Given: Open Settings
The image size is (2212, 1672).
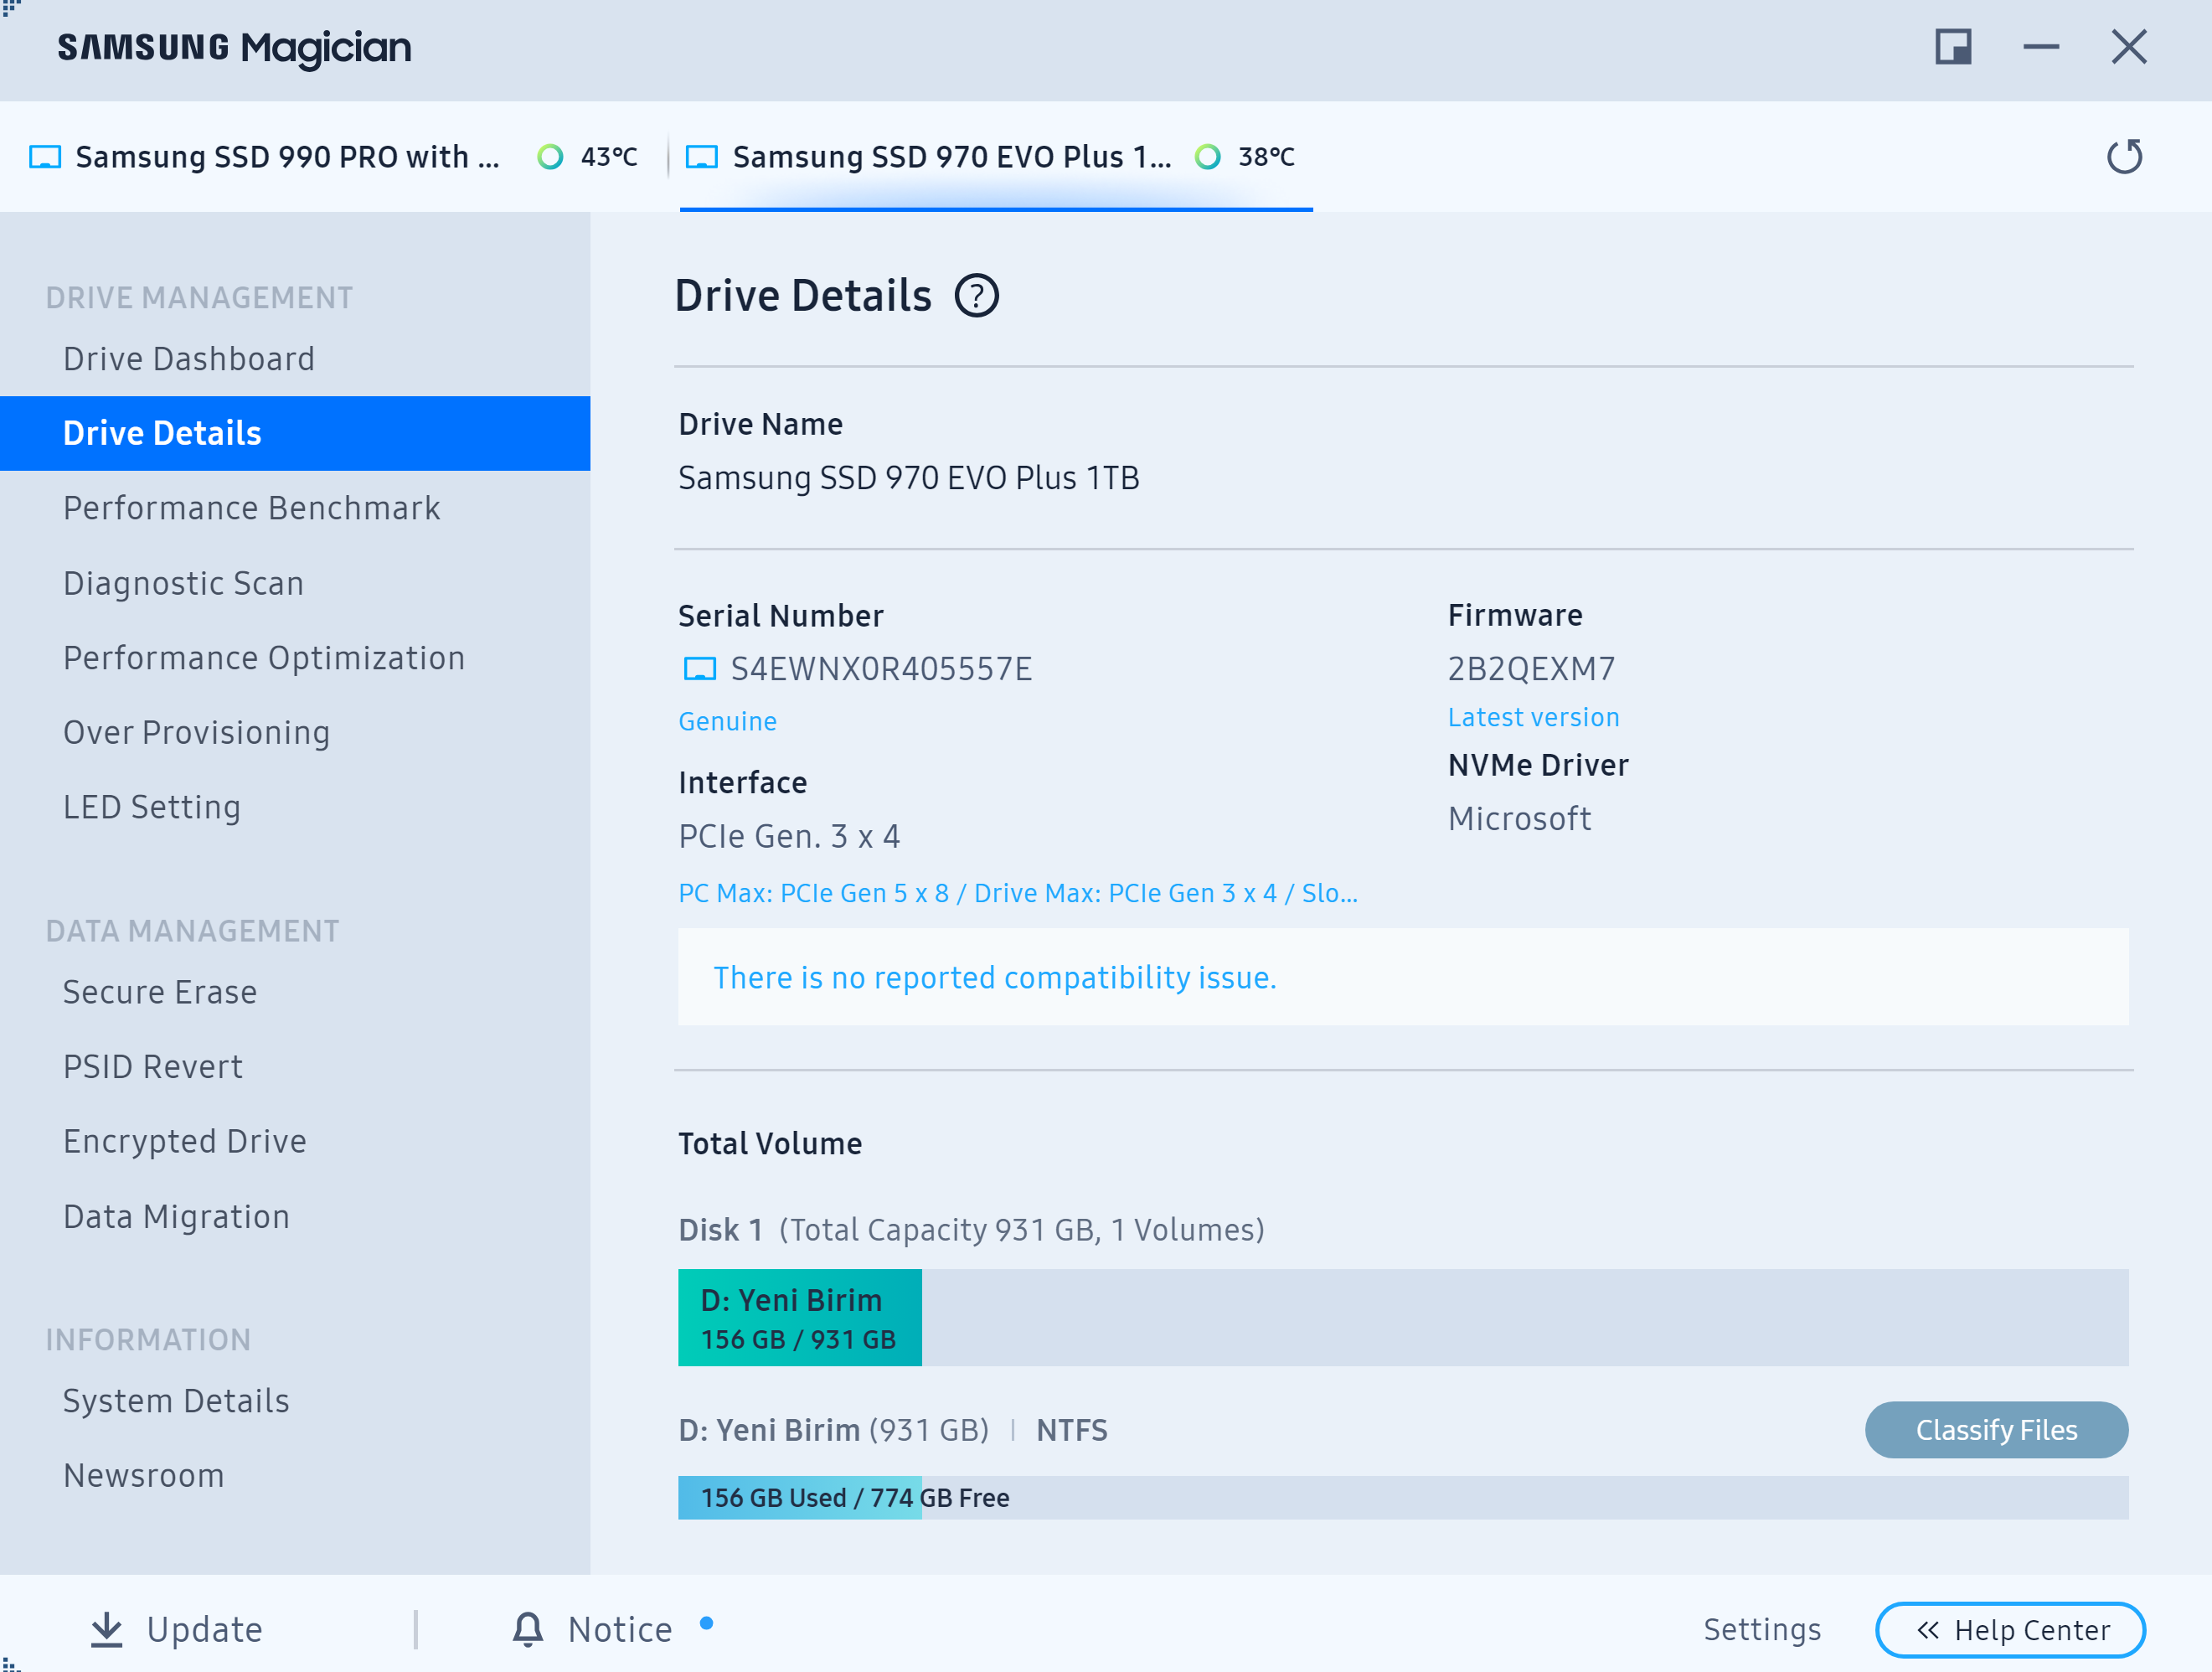Looking at the screenshot, I should pyautogui.click(x=1762, y=1629).
